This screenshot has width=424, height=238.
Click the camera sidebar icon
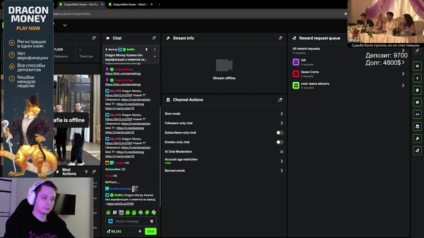pos(417,126)
